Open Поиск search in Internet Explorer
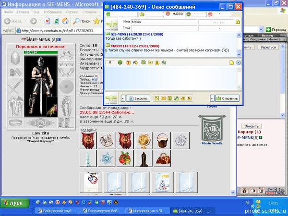Screen dimensions: 288x216 pos(82,21)
